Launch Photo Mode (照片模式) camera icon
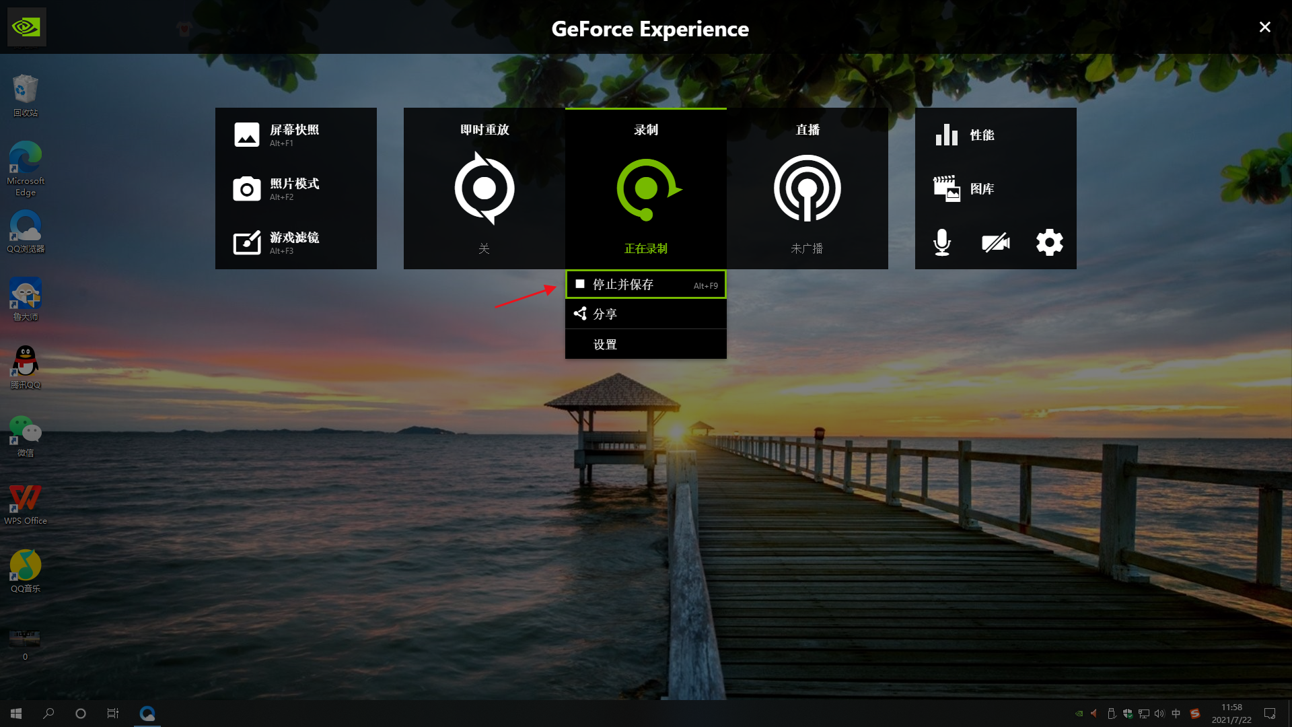This screenshot has width=1292, height=727. click(x=247, y=189)
